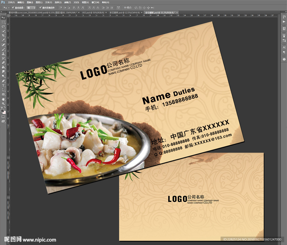The width and height of the screenshot is (287, 245).
Task: Open the Brush Presets panel
Action: point(284,36)
